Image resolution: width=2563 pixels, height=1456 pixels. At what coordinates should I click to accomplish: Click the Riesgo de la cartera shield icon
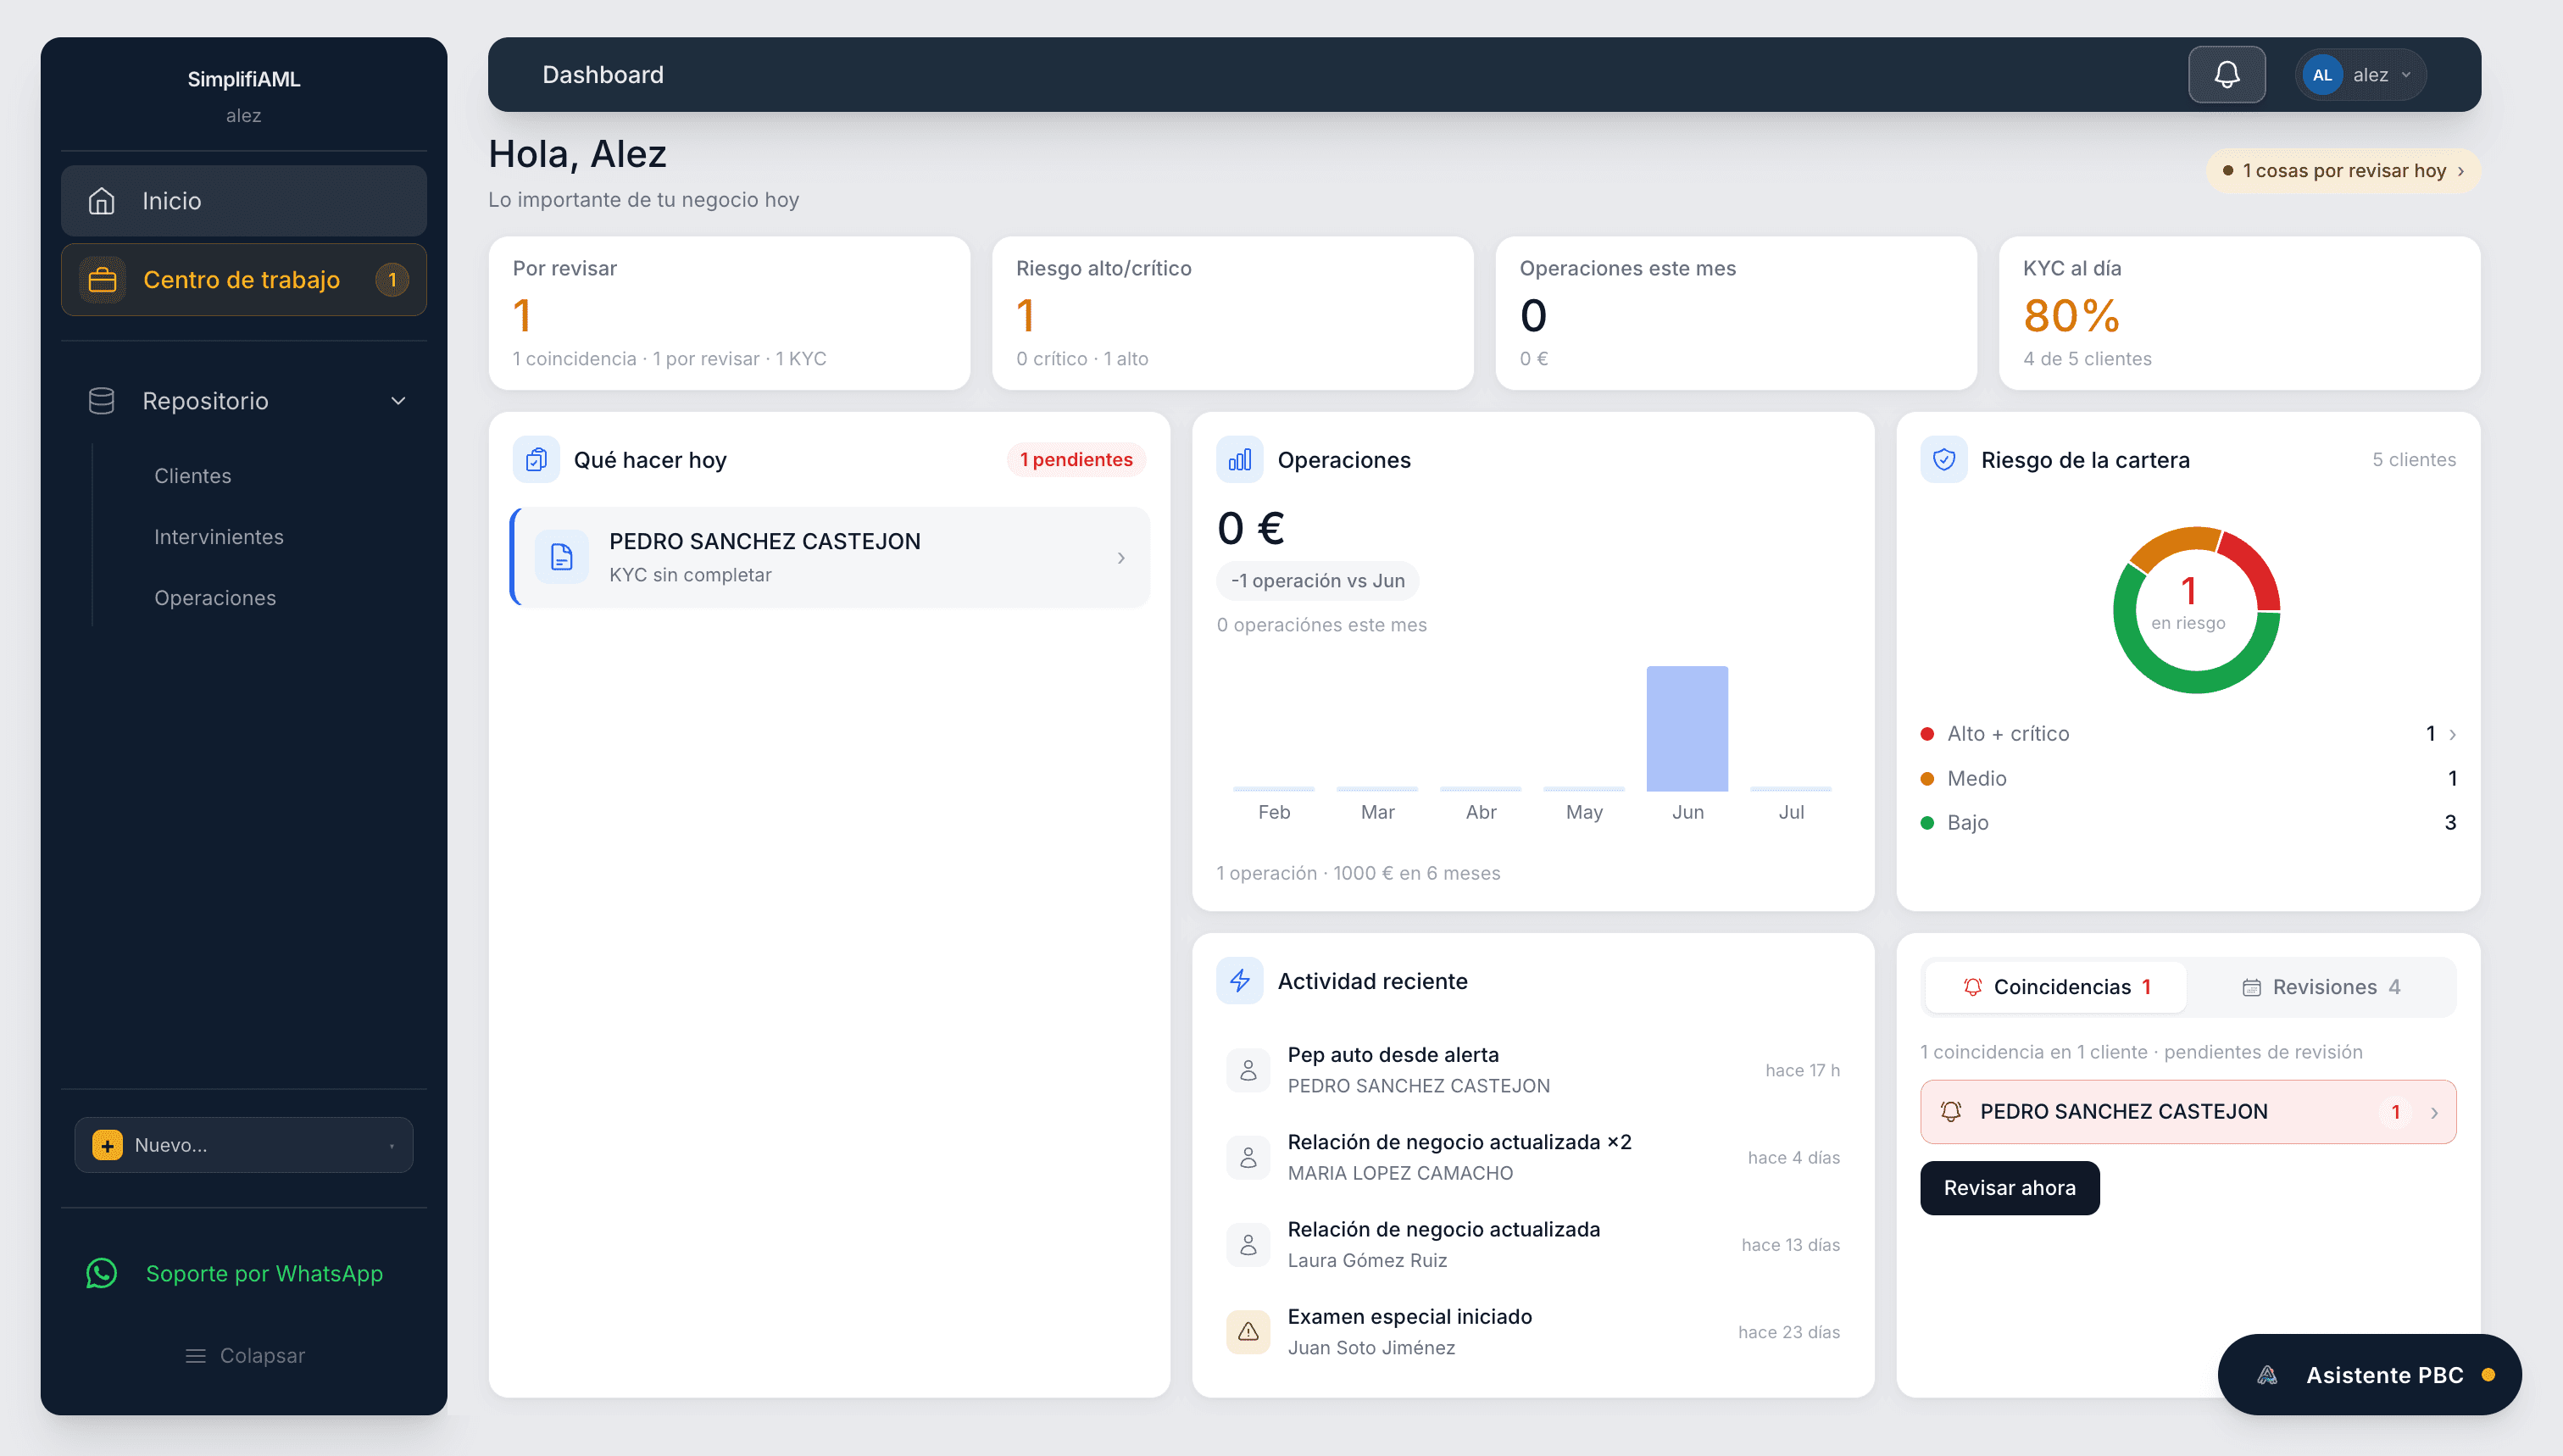pyautogui.click(x=1943, y=460)
